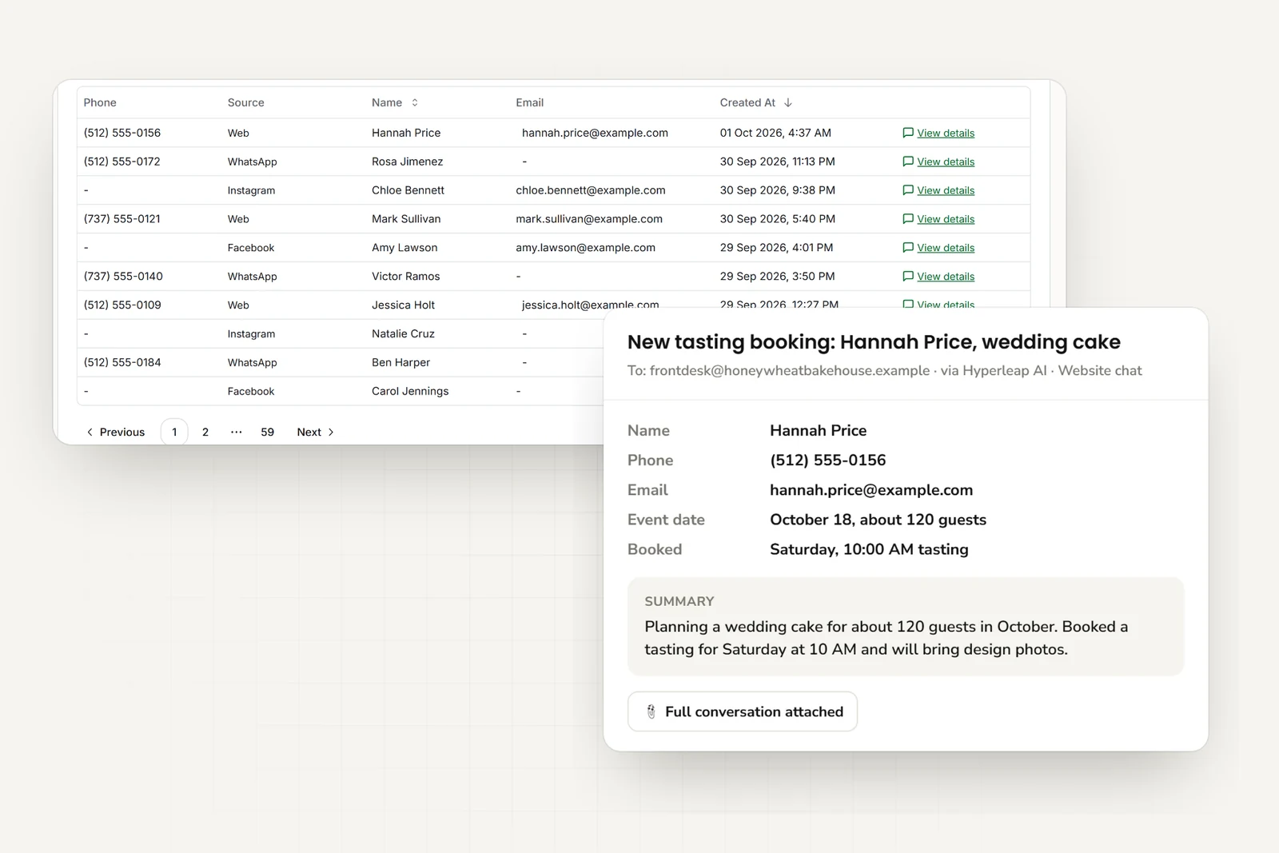Click email chloe.bennett@example.com

click(x=591, y=190)
